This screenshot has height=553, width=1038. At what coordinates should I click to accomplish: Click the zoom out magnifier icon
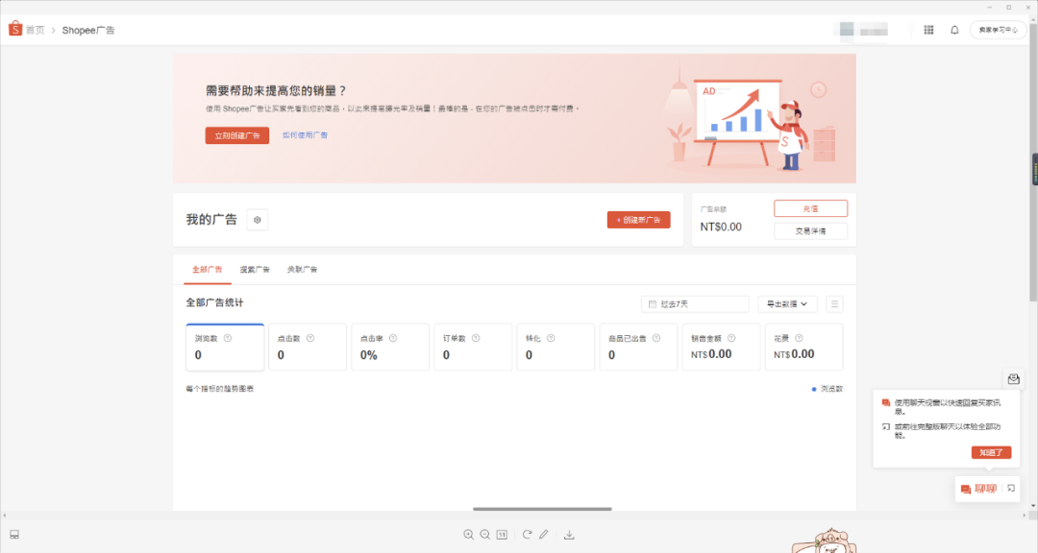484,535
